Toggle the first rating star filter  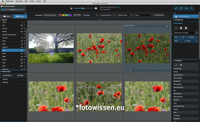point(45,15)
